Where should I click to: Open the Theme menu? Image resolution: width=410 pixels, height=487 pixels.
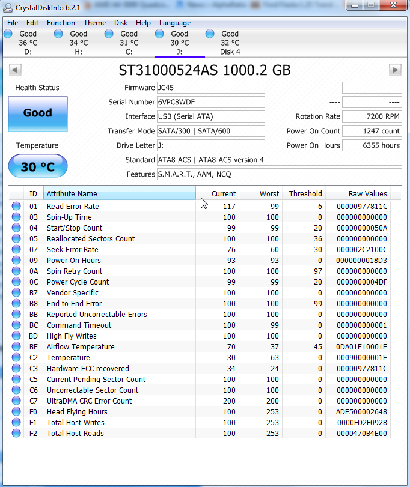95,23
